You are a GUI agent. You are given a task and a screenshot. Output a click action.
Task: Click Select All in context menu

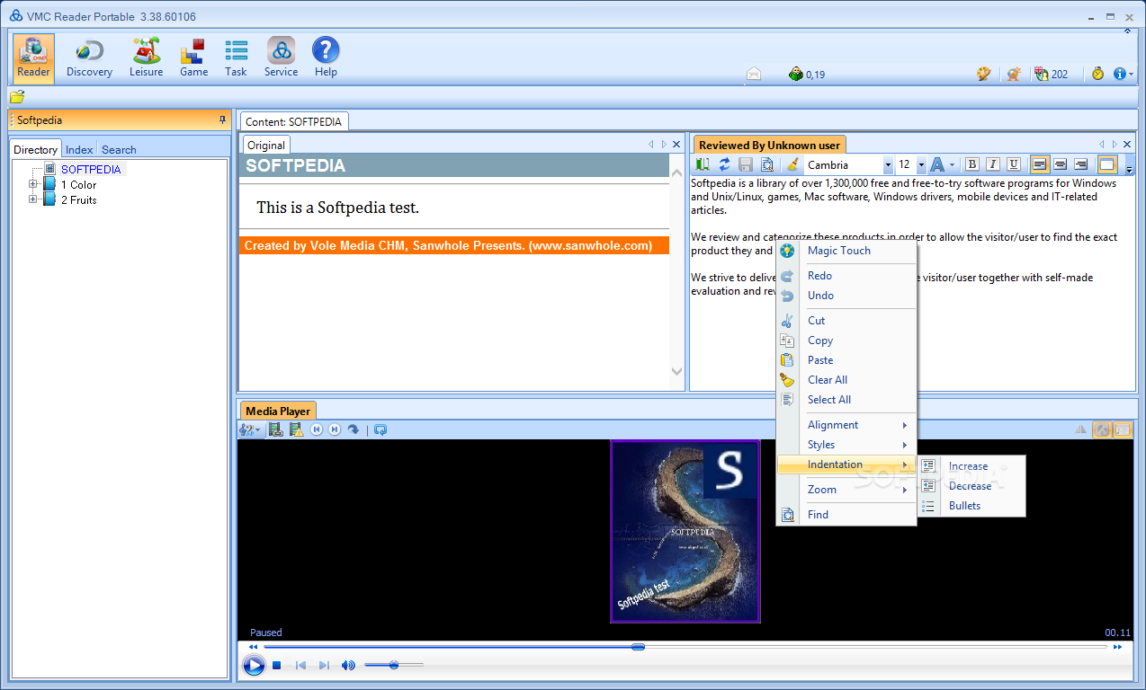tap(846, 400)
